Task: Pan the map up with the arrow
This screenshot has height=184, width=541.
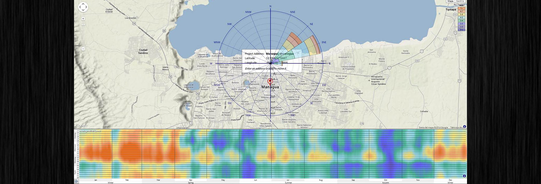Action: click(x=83, y=4)
